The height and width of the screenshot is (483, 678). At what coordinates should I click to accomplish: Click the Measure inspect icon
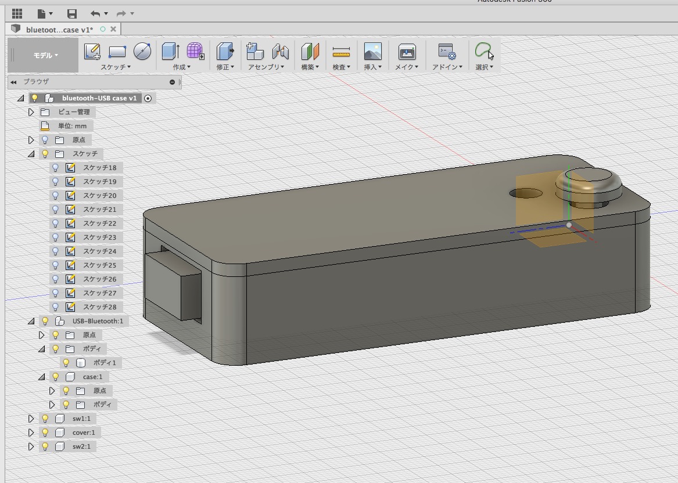(x=341, y=52)
